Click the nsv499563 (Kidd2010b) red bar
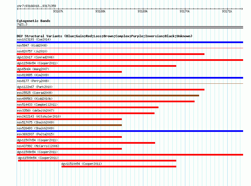This screenshot has height=186, width=251. (x=106, y=101)
